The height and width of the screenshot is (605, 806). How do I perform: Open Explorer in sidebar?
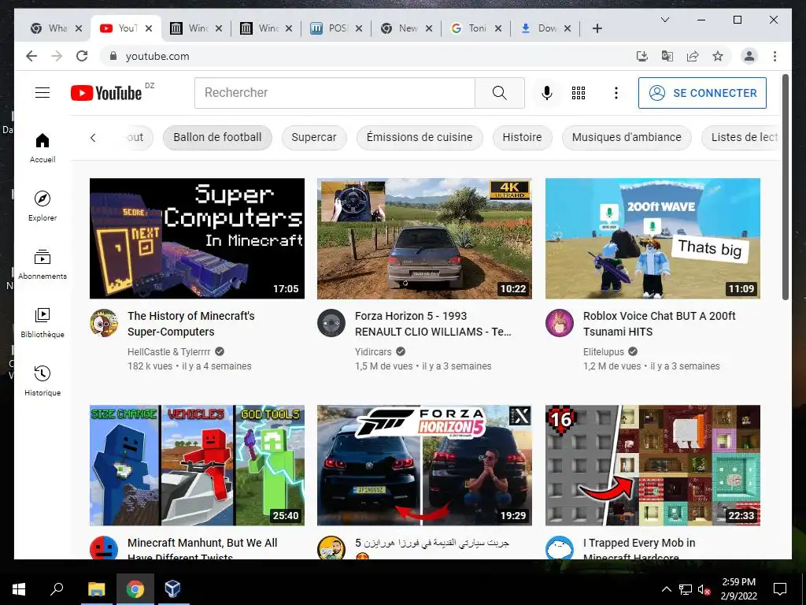(x=43, y=206)
